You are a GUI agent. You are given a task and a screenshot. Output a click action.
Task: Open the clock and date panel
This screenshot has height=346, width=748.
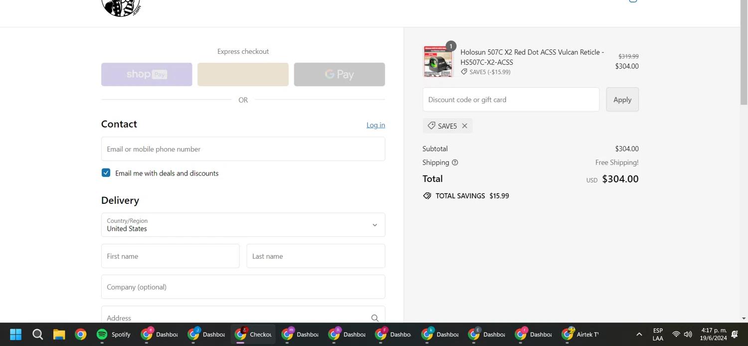pos(714,334)
